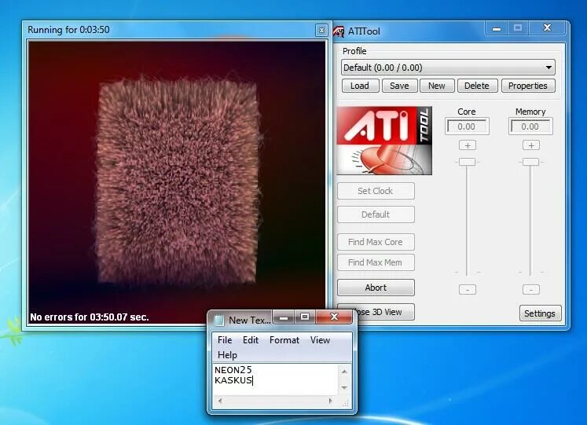Minimize the Notepad window
587x425 pixels.
[x=284, y=317]
